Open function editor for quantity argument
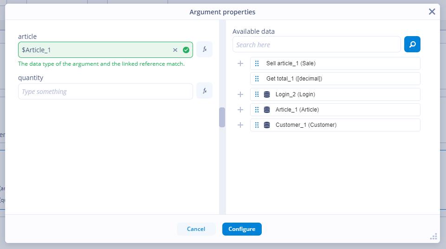The height and width of the screenshot is (249, 446). 204,91
